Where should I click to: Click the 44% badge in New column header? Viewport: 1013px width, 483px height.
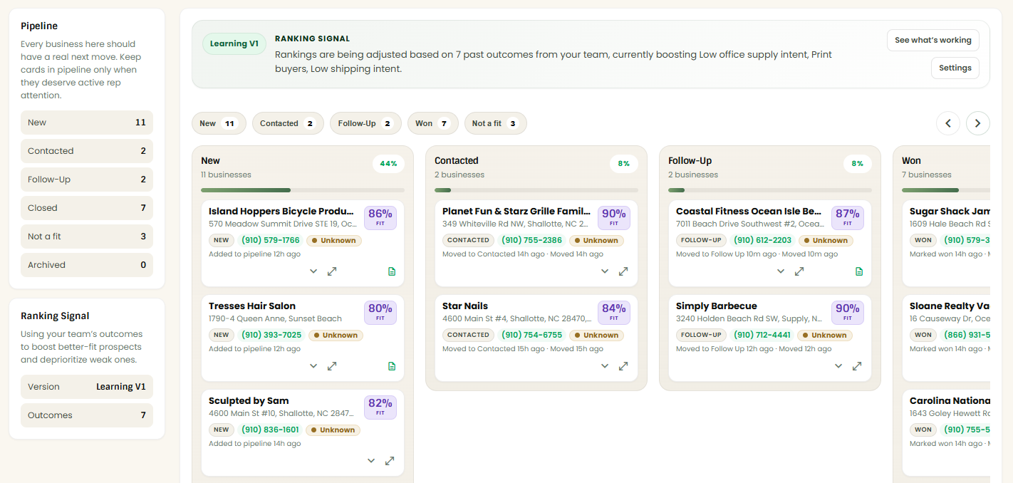click(388, 164)
